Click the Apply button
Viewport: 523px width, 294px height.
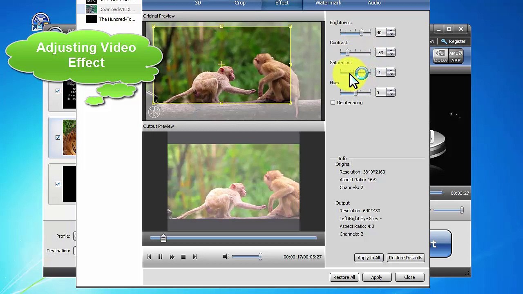click(377, 277)
